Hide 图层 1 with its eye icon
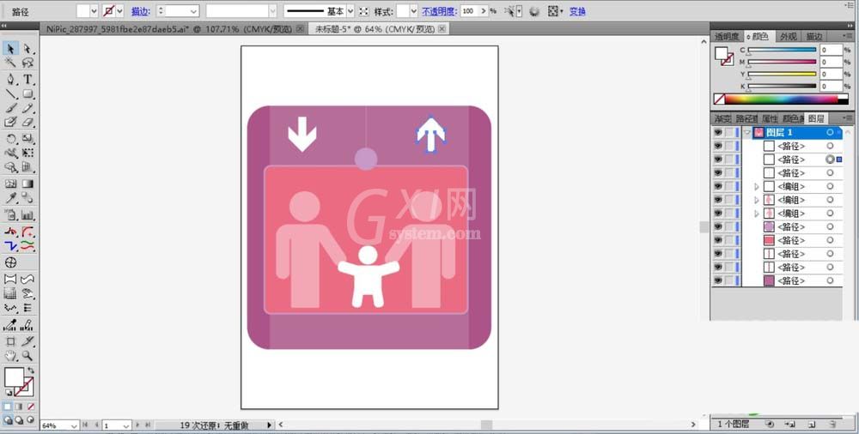 (717, 132)
